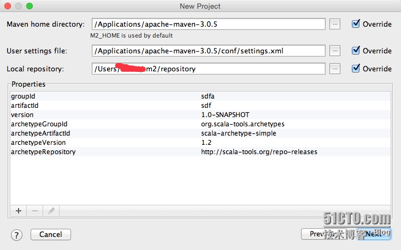Open help with the question mark button

click(x=16, y=235)
